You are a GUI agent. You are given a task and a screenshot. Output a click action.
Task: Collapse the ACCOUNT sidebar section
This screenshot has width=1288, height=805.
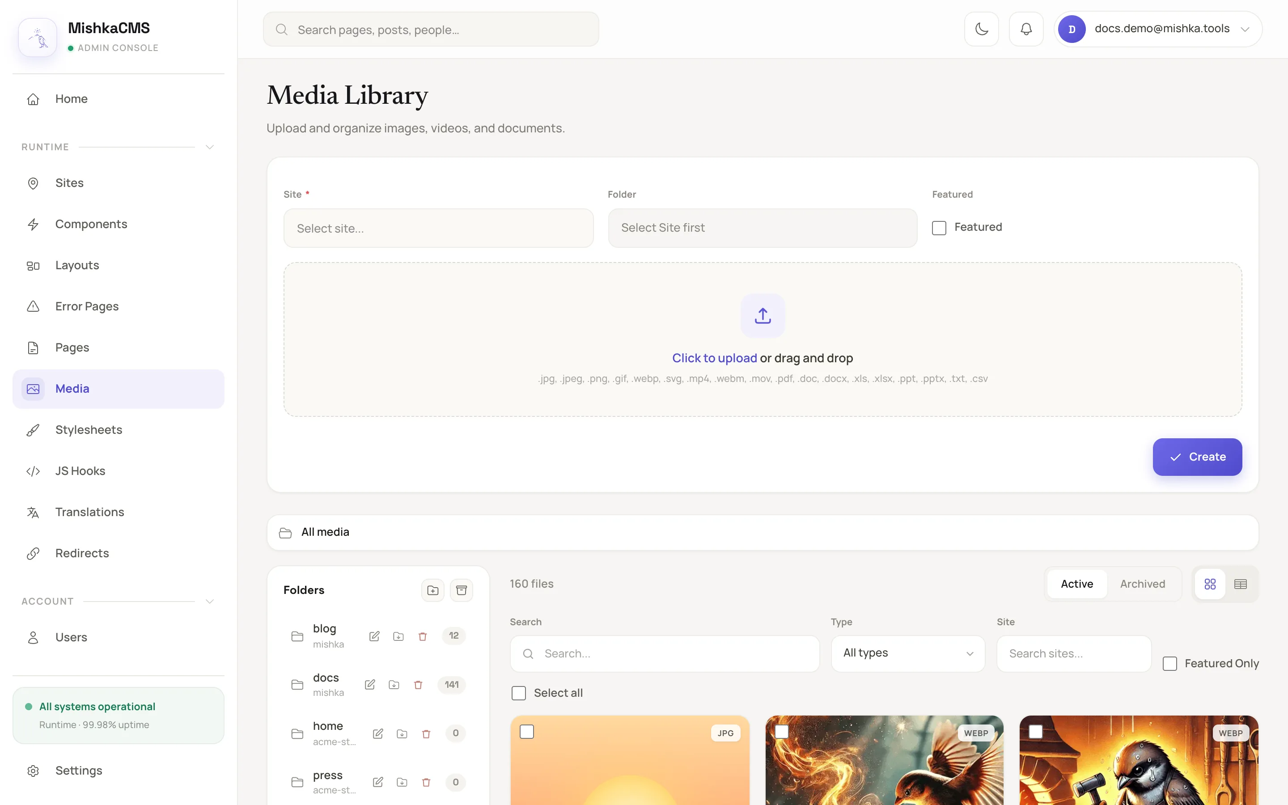tap(209, 601)
